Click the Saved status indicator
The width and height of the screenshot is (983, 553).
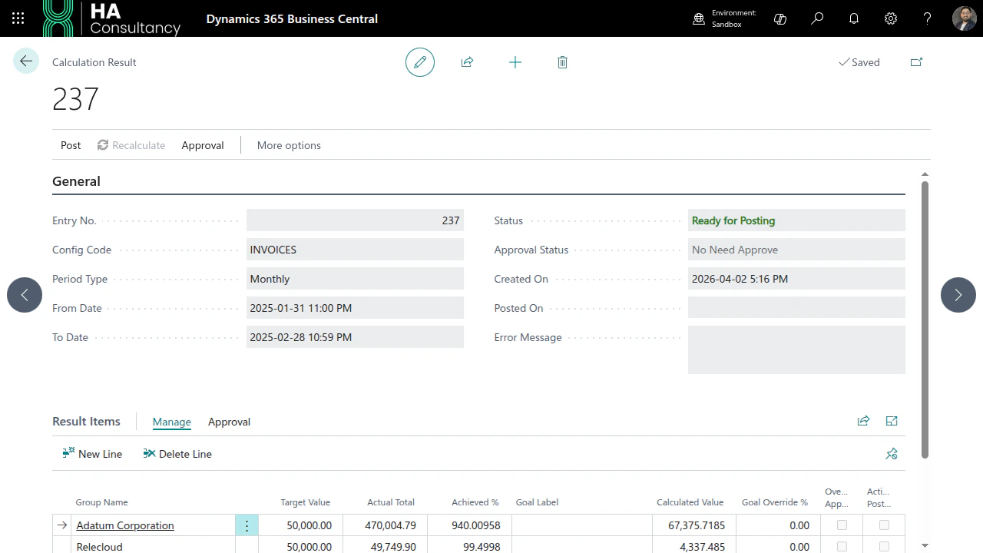click(859, 62)
